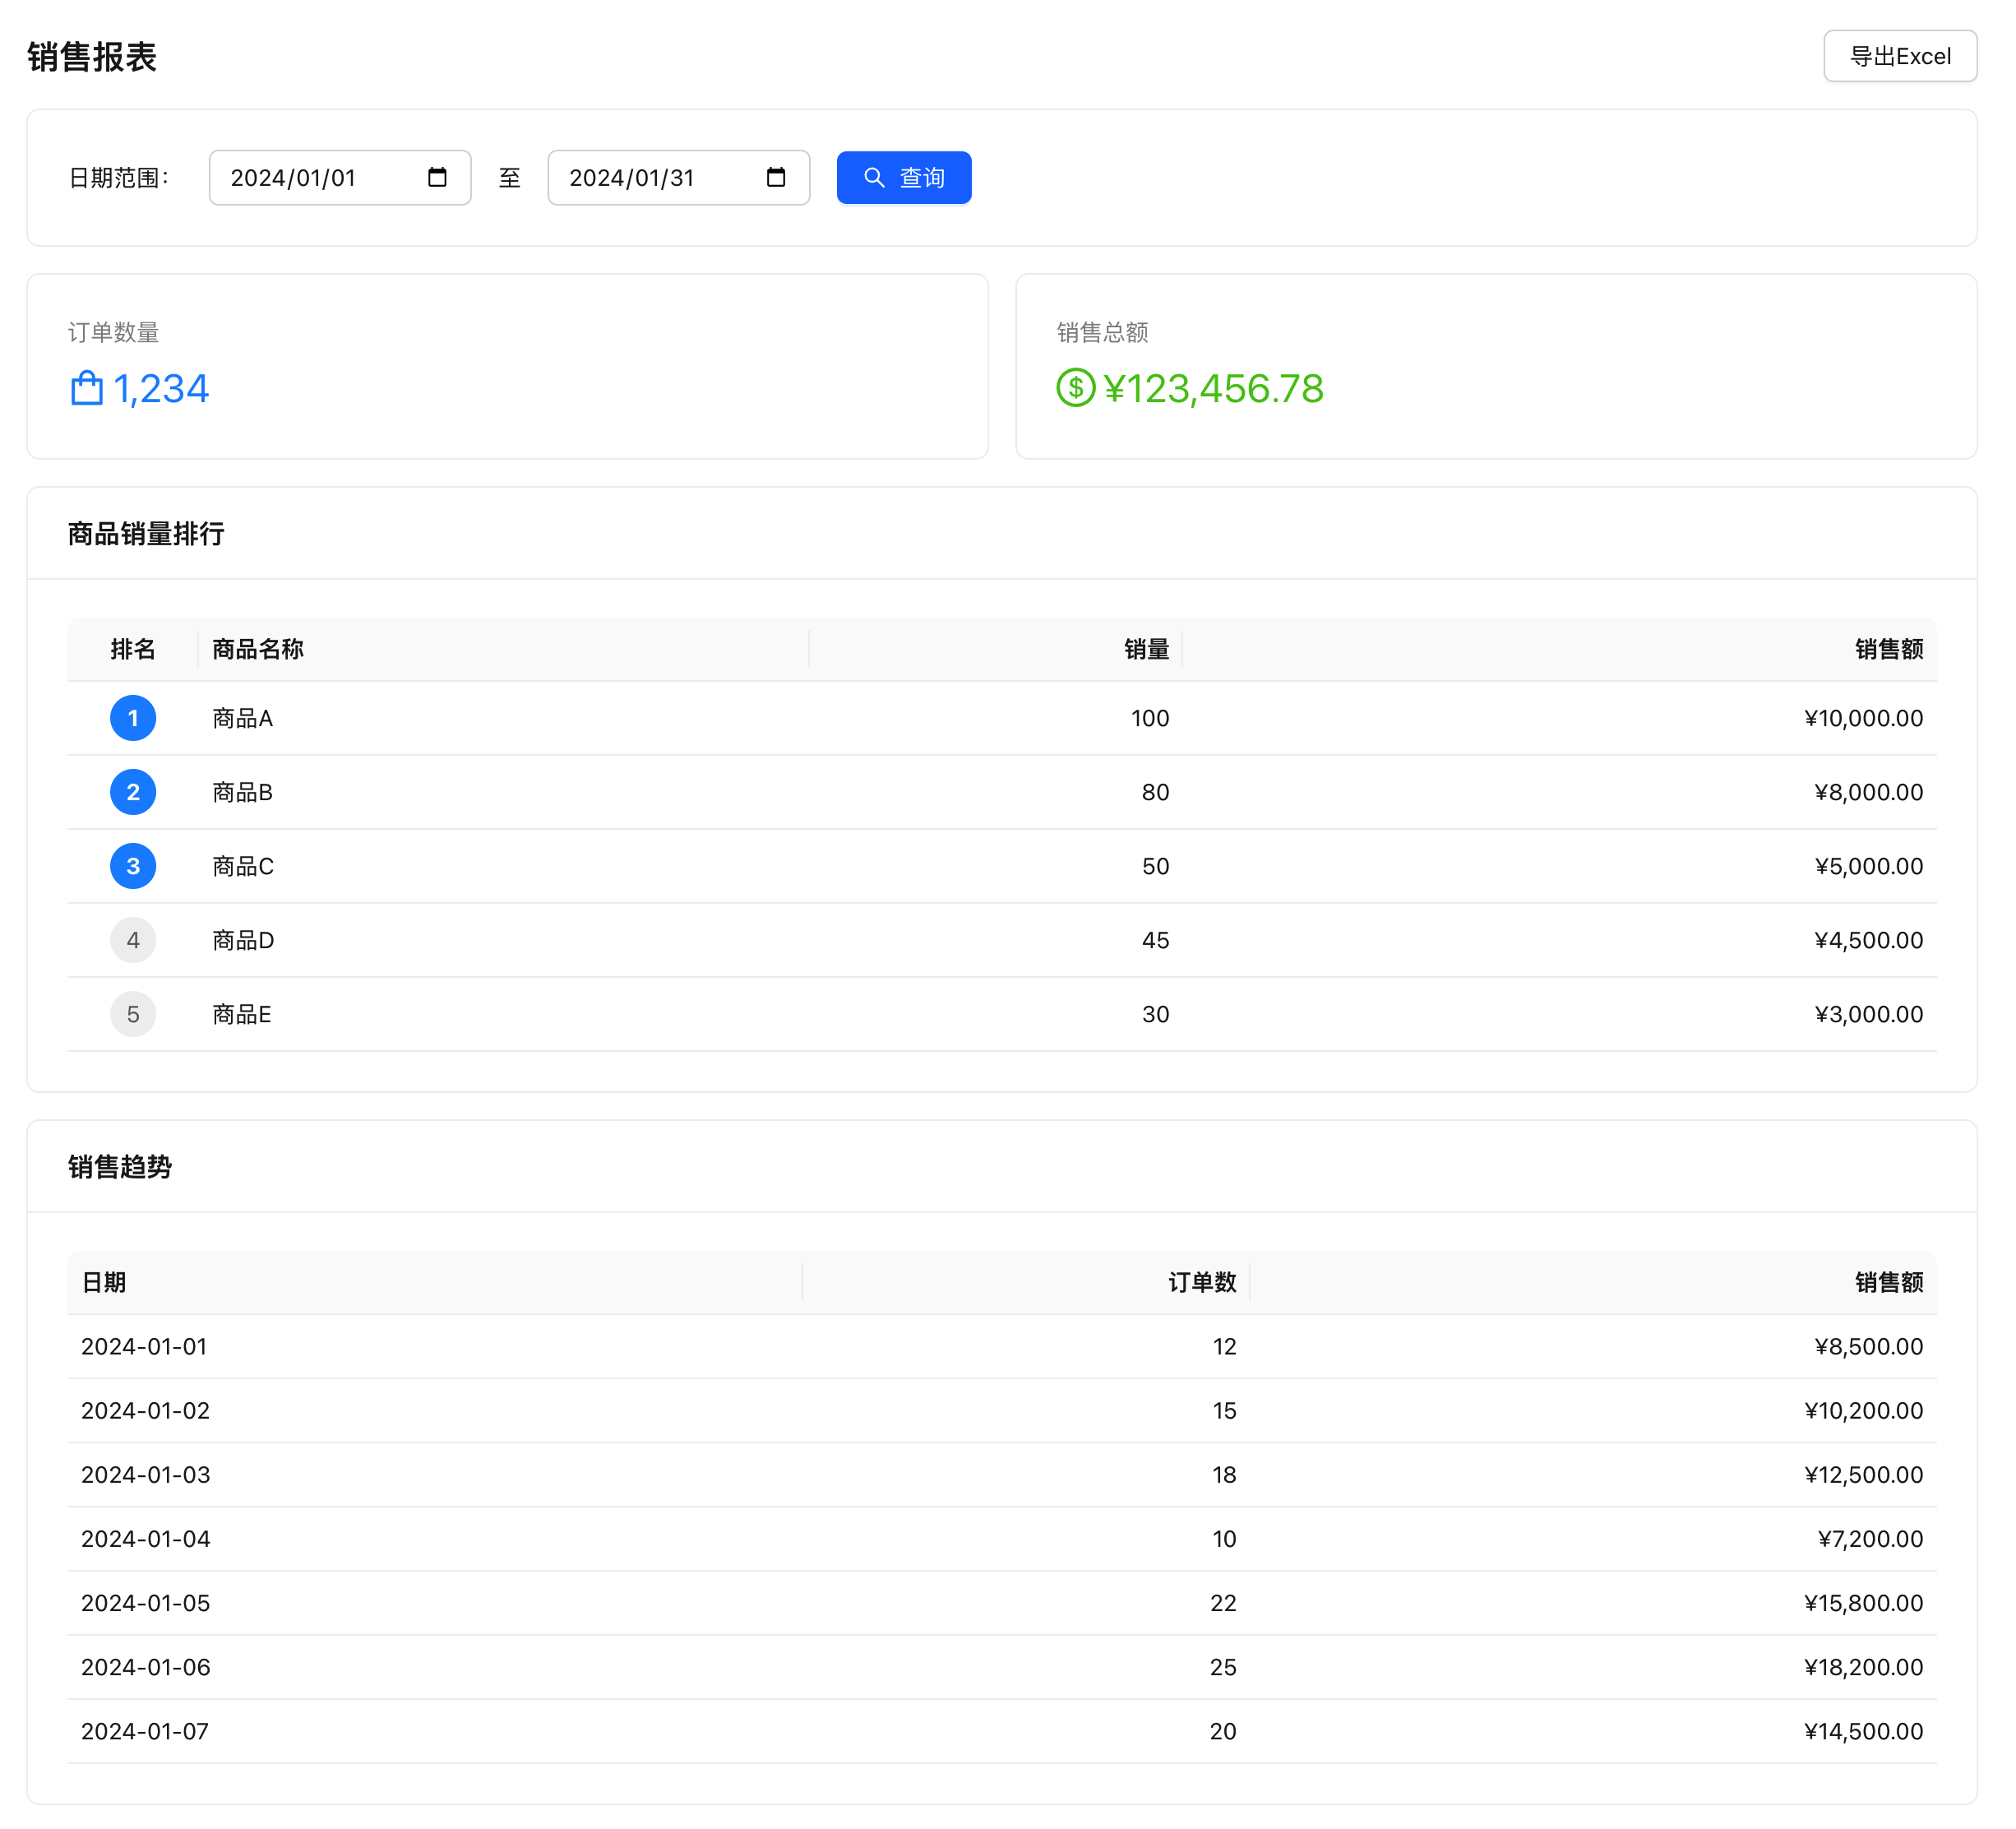Viewport: 2016px width, 1829px height.
Task: Click the 订单数 column header
Action: 1202,1282
